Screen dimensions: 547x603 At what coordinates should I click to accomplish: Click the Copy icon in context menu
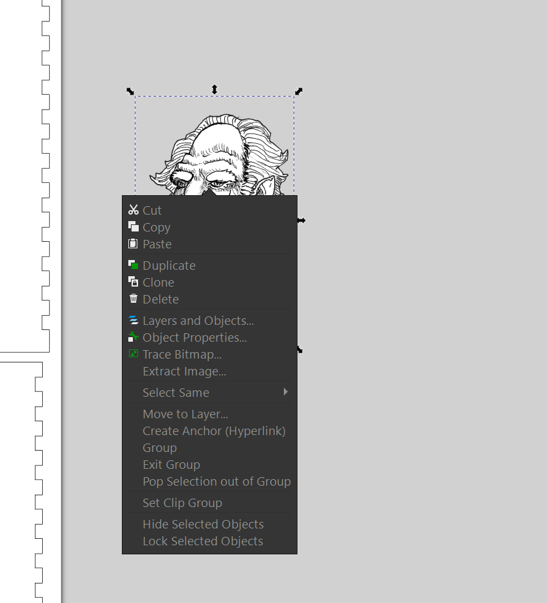click(x=134, y=227)
